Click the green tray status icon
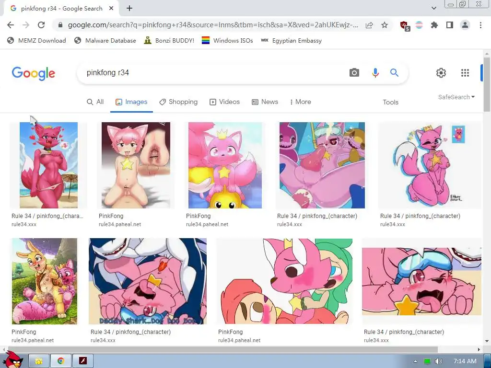The height and width of the screenshot is (368, 491). tap(427, 361)
